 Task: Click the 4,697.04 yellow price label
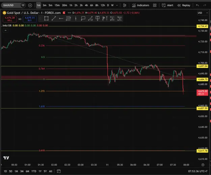[x=202, y=66]
